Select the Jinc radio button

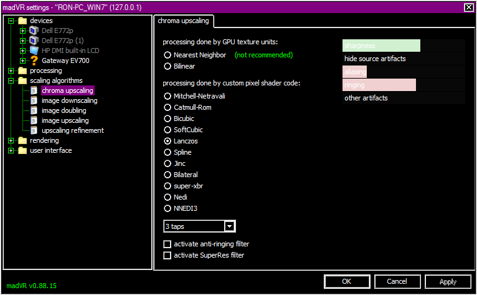tap(168, 163)
